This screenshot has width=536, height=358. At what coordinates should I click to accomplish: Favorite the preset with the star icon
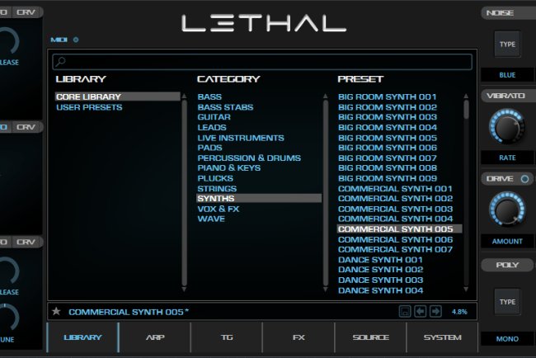tap(56, 311)
